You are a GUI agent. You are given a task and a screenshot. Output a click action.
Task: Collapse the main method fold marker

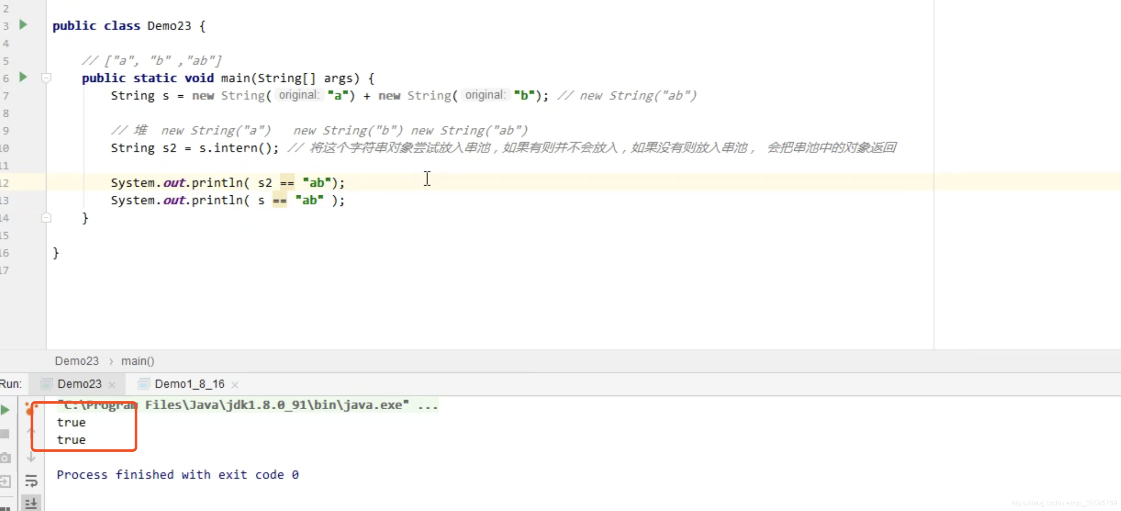click(x=46, y=78)
